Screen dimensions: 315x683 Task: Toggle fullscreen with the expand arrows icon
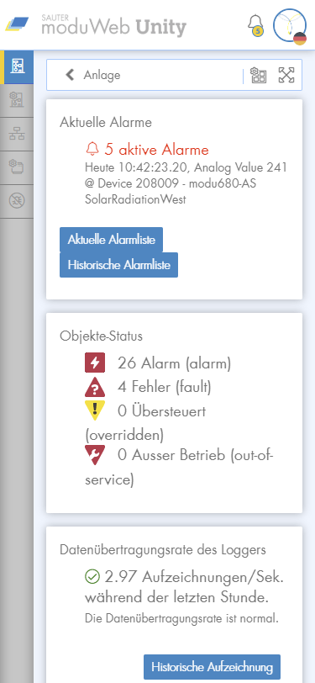286,75
